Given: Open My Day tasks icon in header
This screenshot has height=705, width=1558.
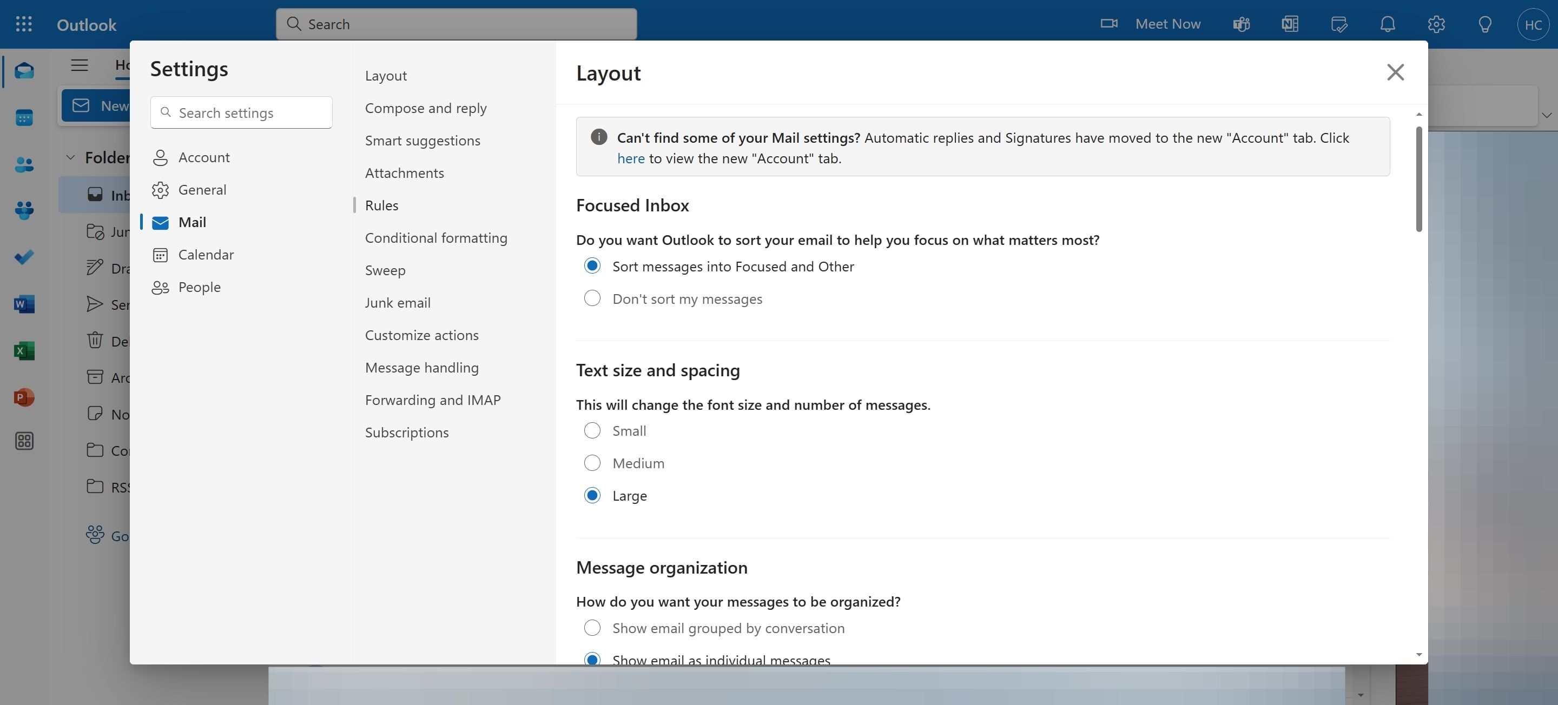Looking at the screenshot, I should coord(1339,24).
